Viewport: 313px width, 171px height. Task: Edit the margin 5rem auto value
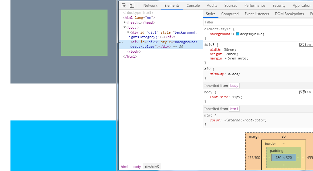tap(238, 59)
